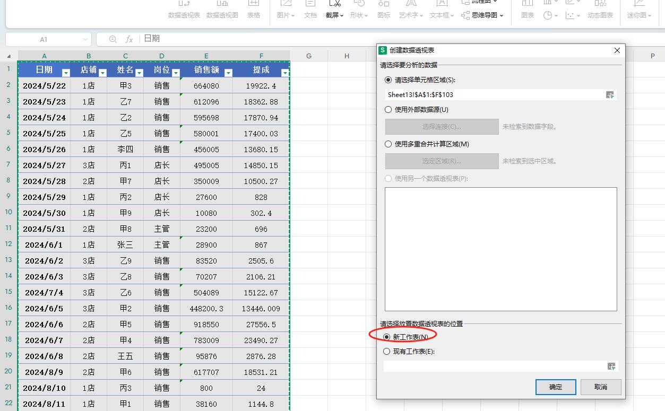
Task: Click cell with name 李四
Action: point(125,150)
